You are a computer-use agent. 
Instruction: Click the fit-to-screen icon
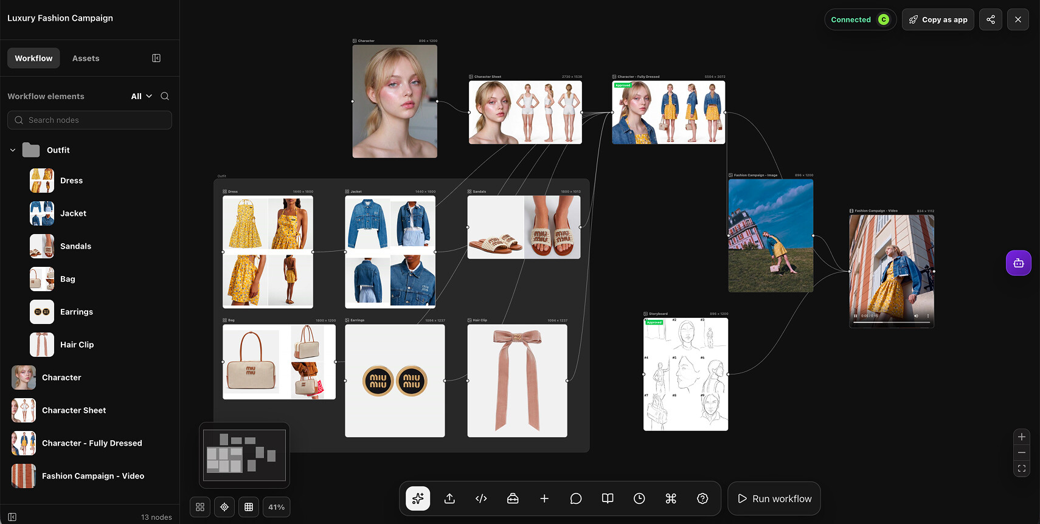[x=1022, y=469]
